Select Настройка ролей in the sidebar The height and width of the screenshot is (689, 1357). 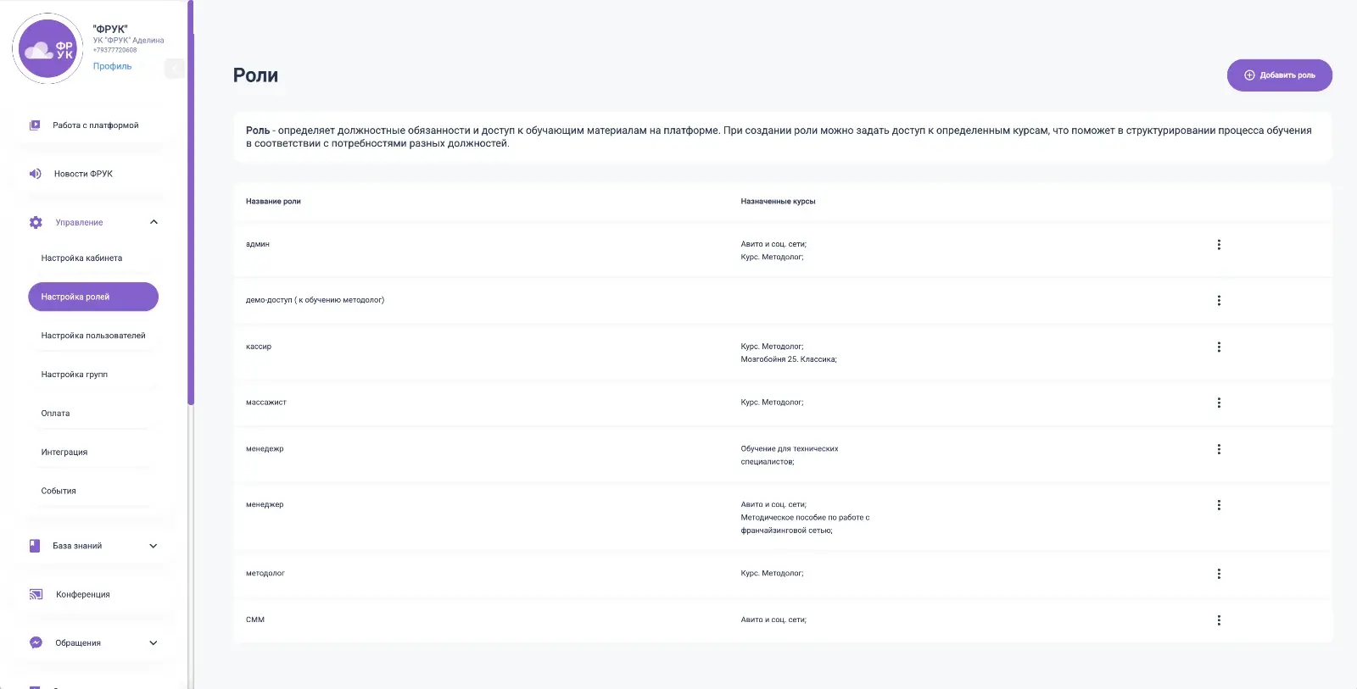point(93,297)
